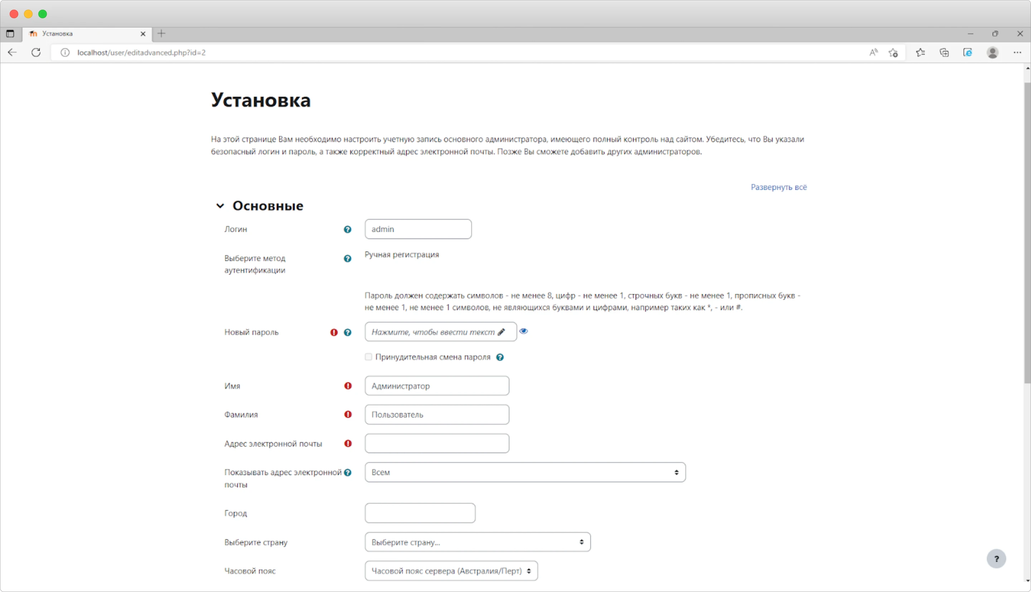1031x592 pixels.
Task: Open help about the authentication method
Action: tap(348, 258)
